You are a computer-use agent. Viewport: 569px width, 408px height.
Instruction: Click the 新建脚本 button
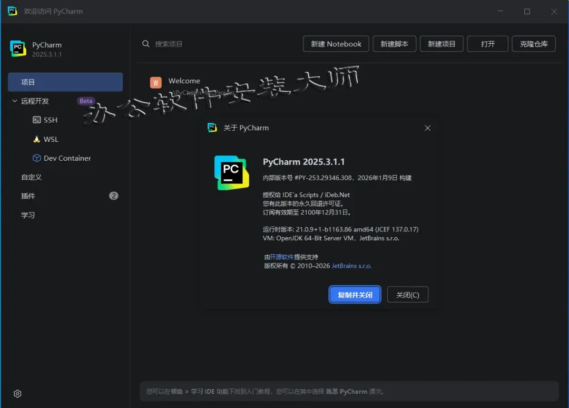click(x=395, y=44)
